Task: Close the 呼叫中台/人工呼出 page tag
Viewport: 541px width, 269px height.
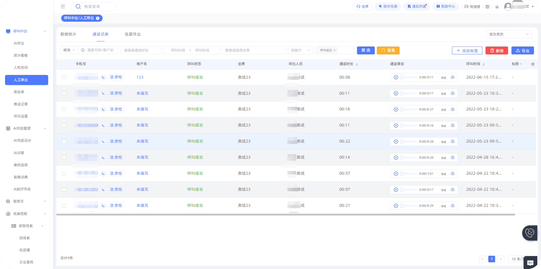Action: coord(98,18)
